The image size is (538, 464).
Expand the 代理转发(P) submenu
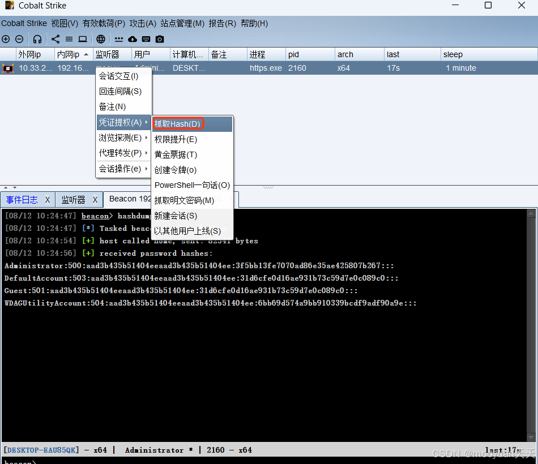coord(123,153)
